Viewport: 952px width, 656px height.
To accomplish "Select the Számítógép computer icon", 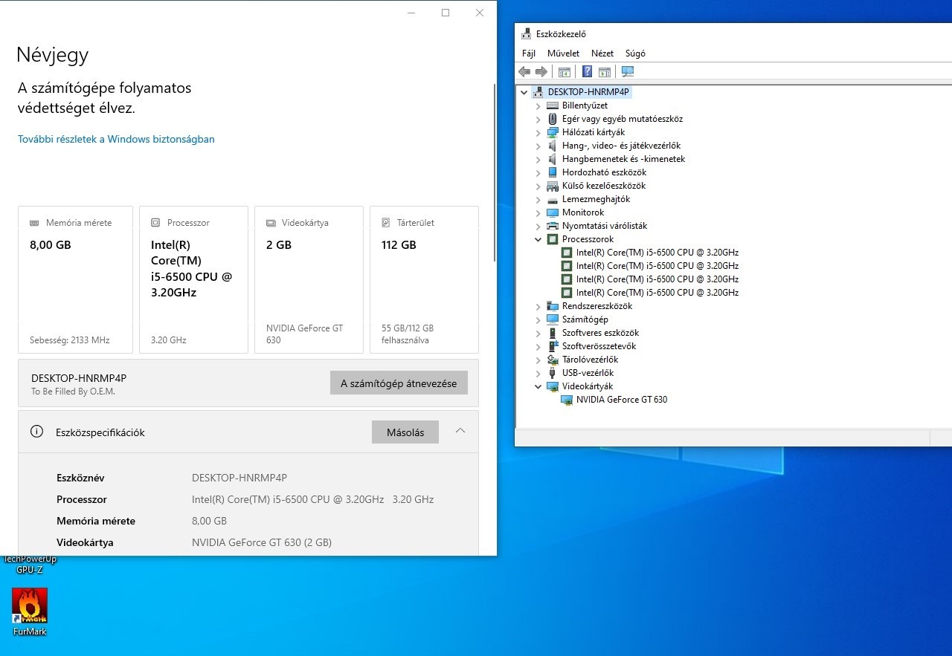I will coord(553,319).
